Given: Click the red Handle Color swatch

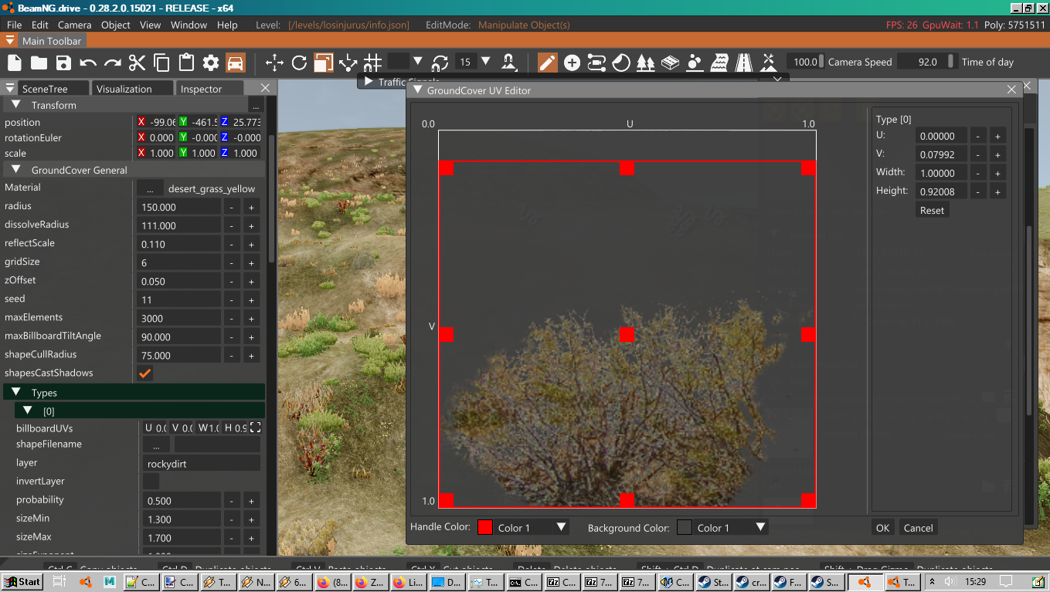Looking at the screenshot, I should [x=485, y=528].
